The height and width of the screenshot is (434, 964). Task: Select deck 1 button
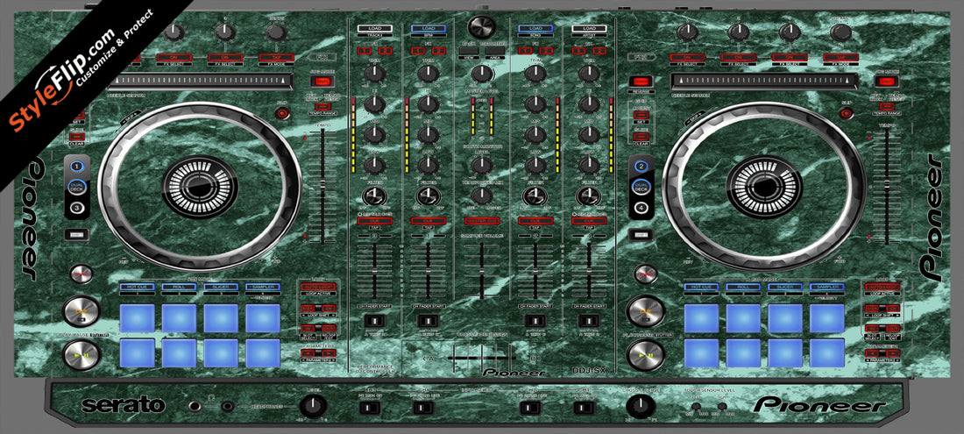point(77,167)
